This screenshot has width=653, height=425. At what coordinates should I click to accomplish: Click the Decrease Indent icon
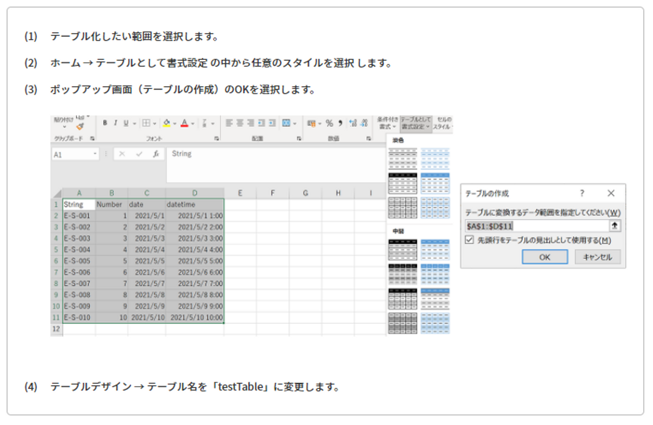261,123
